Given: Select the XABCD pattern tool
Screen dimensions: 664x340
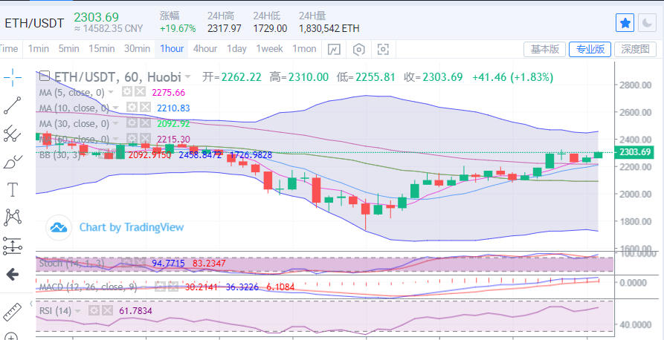Looking at the screenshot, I should click(x=13, y=218).
